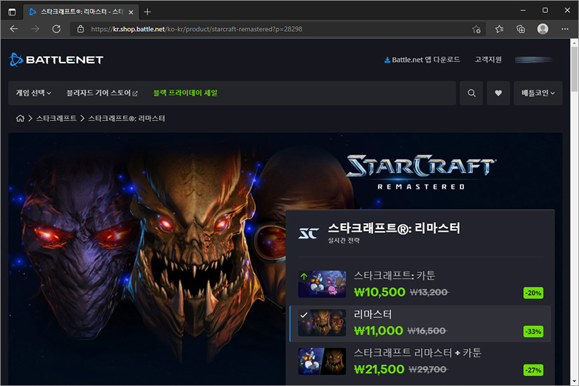Click the -33% discount badge

tap(534, 331)
